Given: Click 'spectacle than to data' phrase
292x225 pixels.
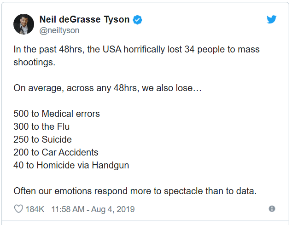Looking at the screenshot, I should click(x=220, y=190).
